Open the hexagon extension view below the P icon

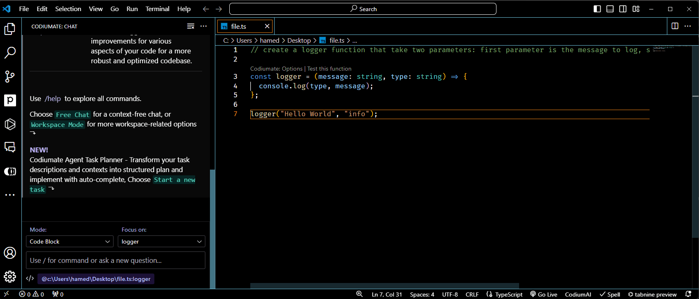pos(10,124)
